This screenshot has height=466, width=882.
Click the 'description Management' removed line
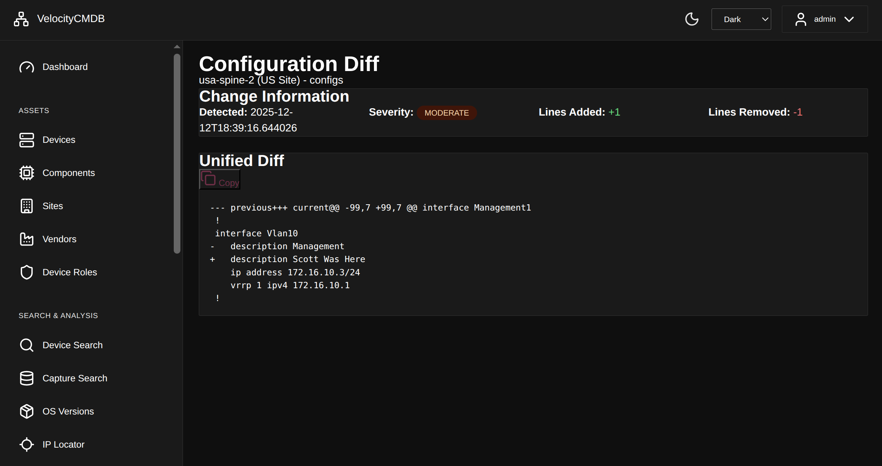pyautogui.click(x=277, y=246)
